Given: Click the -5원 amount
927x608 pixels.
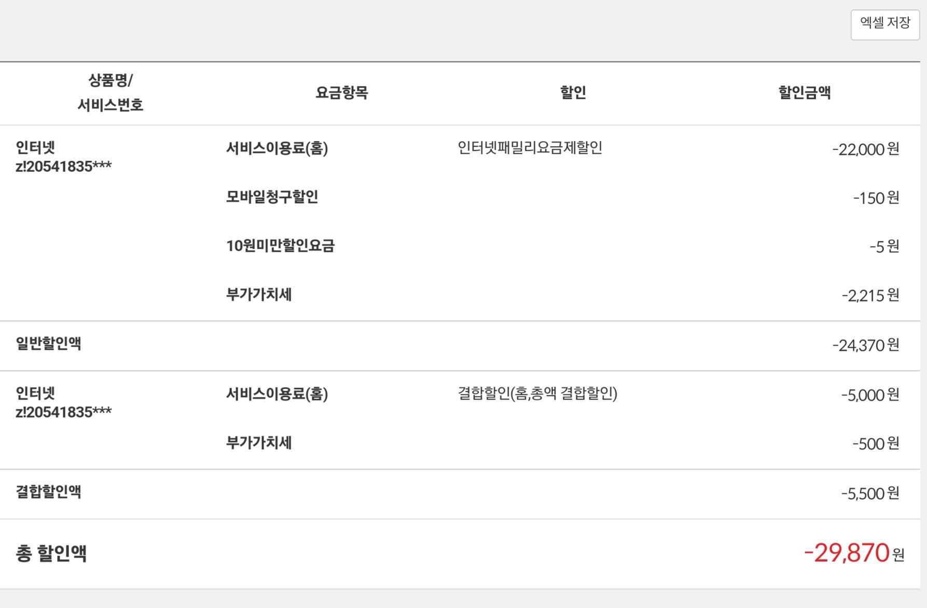Looking at the screenshot, I should point(884,247).
